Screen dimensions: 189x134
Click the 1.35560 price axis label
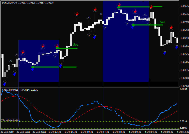coord(184,86)
